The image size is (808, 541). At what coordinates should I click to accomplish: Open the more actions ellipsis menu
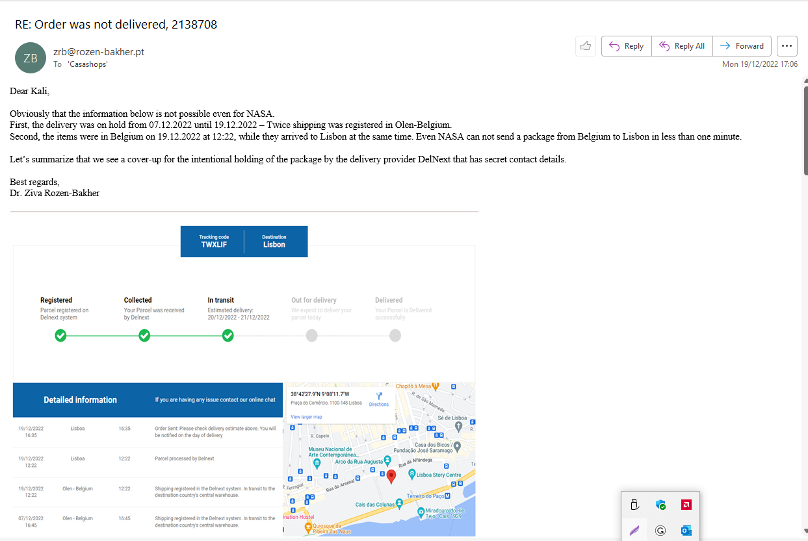pos(787,46)
